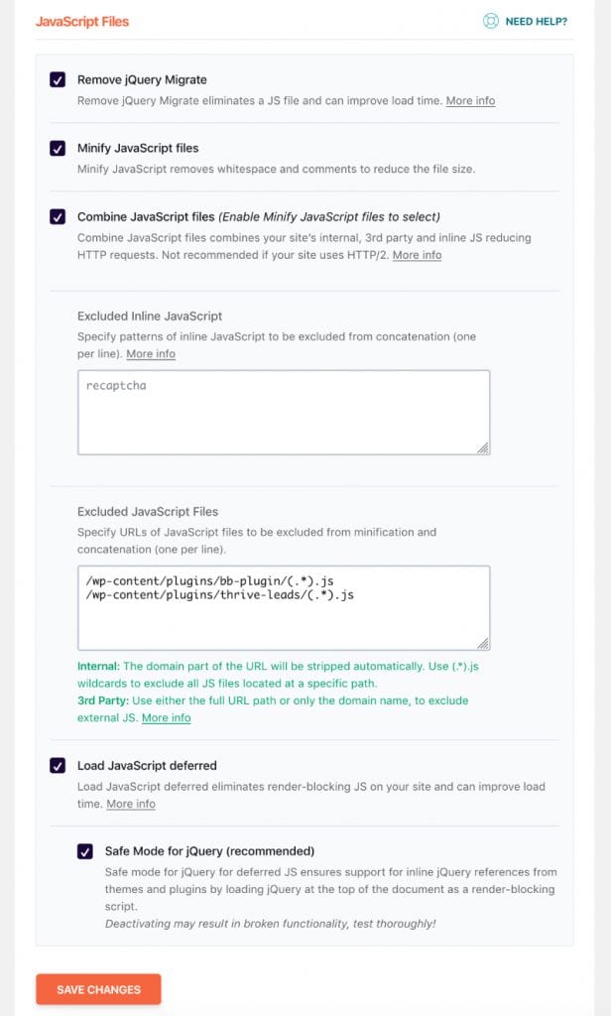Image resolution: width=611 pixels, height=1016 pixels.
Task: Grab resize handle of Excluded JavaScript Files box
Action: [x=482, y=643]
